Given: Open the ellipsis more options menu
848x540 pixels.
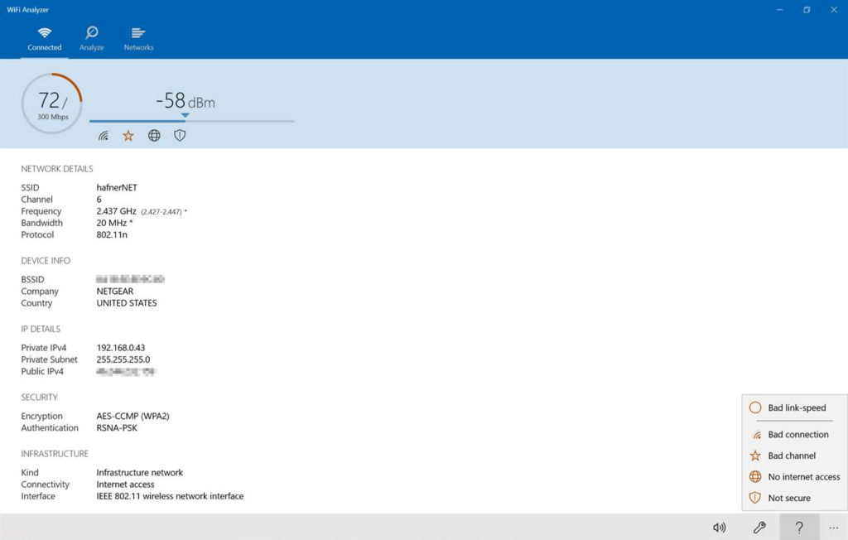Looking at the screenshot, I should coord(834,528).
